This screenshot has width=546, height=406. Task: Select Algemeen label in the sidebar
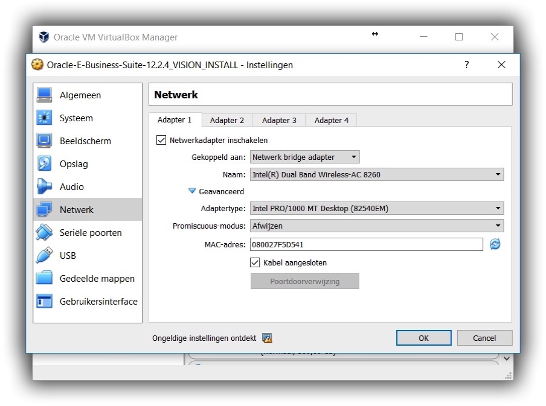(80, 95)
